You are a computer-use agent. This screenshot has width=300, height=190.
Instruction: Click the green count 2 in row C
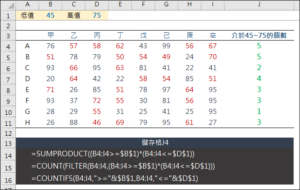(259, 68)
